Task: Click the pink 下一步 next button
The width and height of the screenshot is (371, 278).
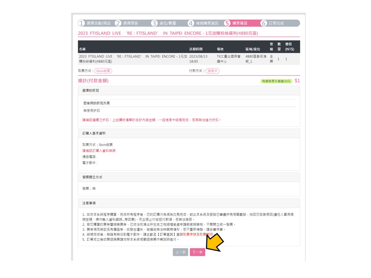Action: pos(197,252)
